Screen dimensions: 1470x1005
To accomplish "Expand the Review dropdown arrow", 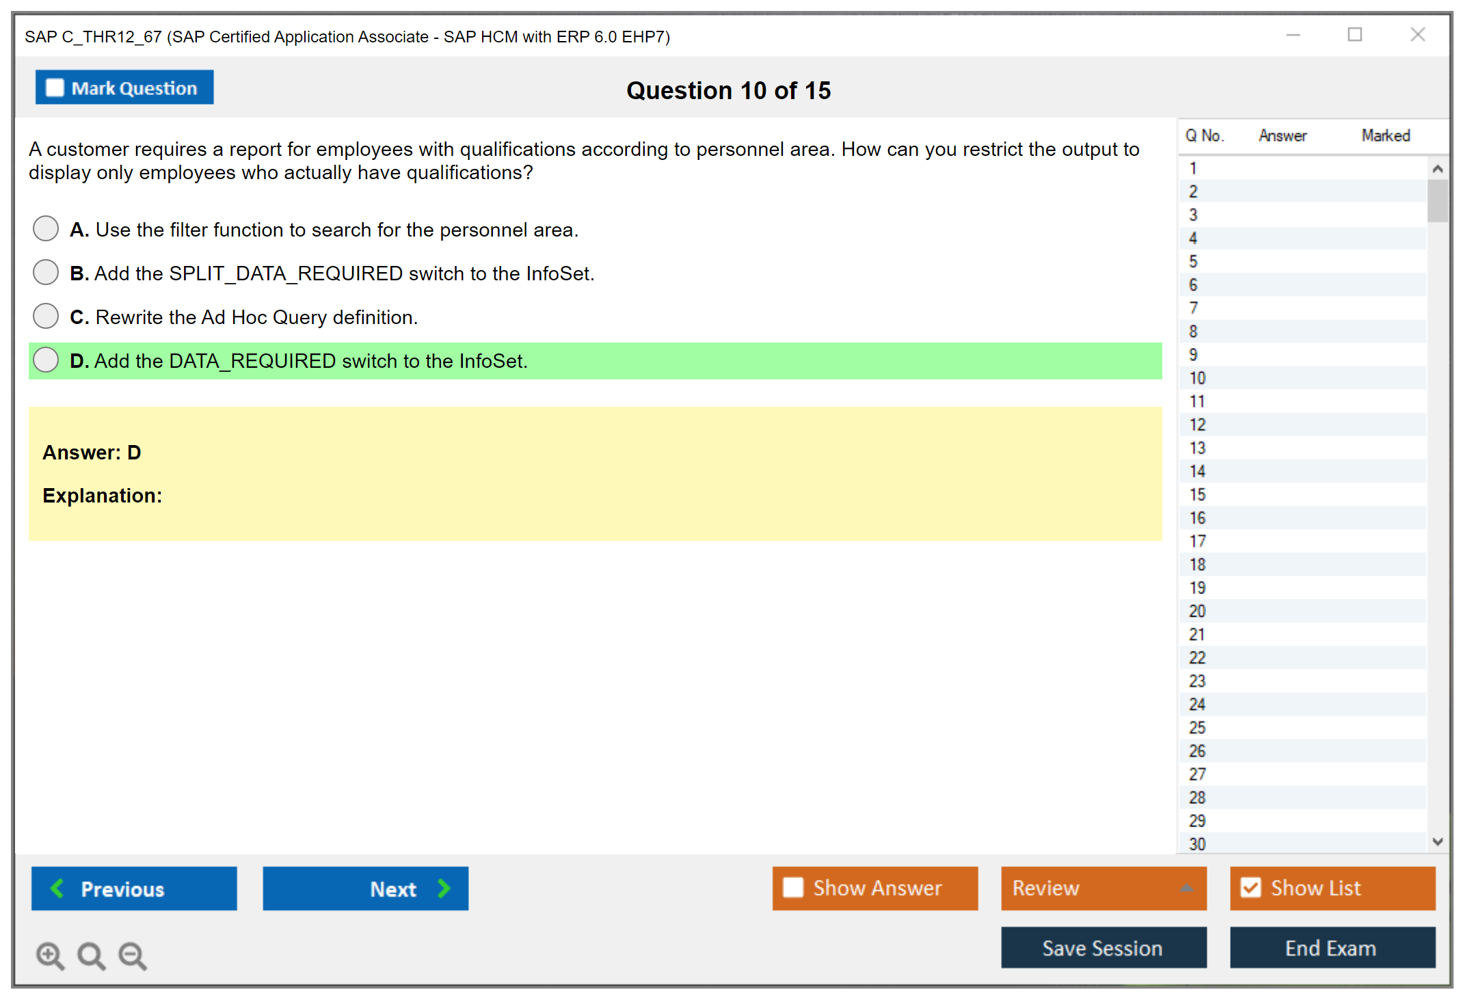I will pyautogui.click(x=1186, y=888).
